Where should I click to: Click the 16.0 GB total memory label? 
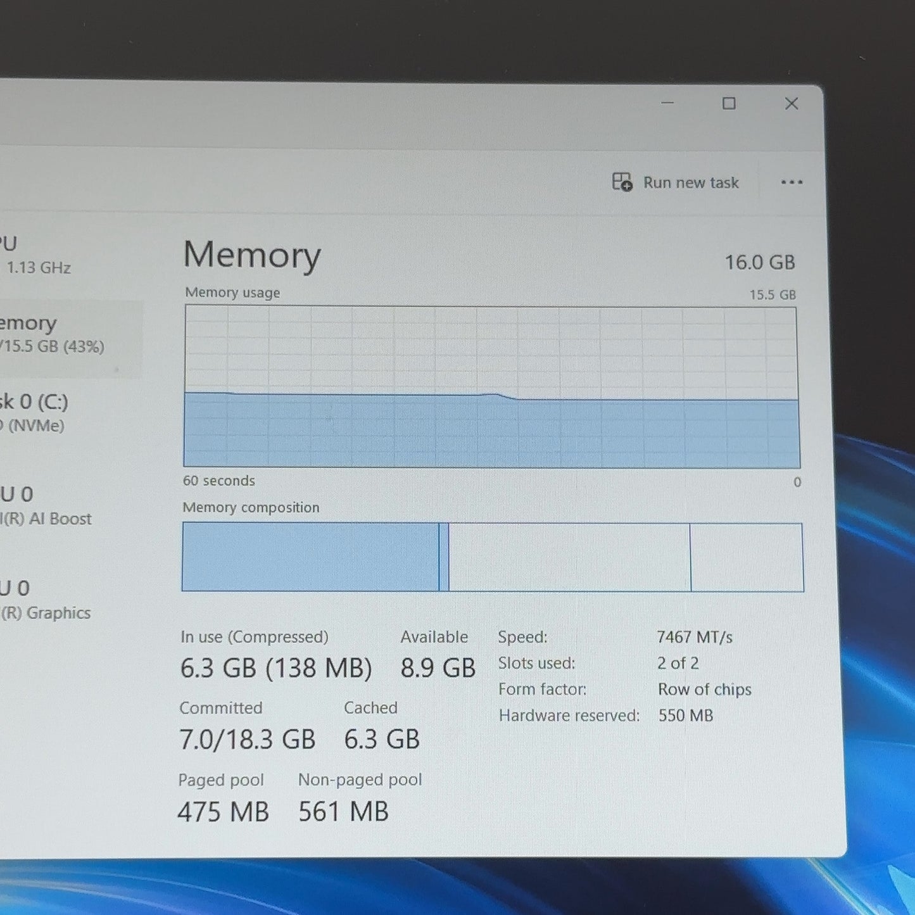pos(760,262)
